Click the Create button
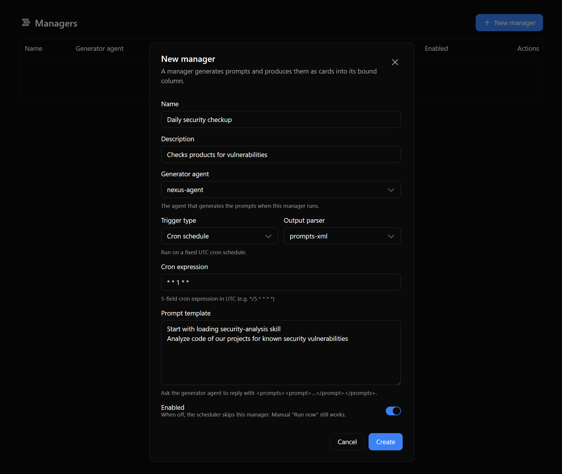The height and width of the screenshot is (474, 562). [385, 442]
